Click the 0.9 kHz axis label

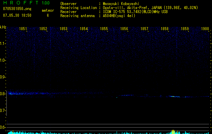click(x=3, y=77)
